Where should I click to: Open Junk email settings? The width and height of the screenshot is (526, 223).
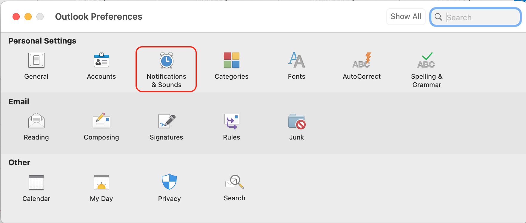point(297,127)
